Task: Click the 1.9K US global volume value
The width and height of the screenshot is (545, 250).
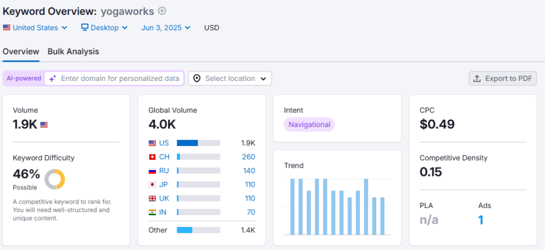Action: pos(248,143)
